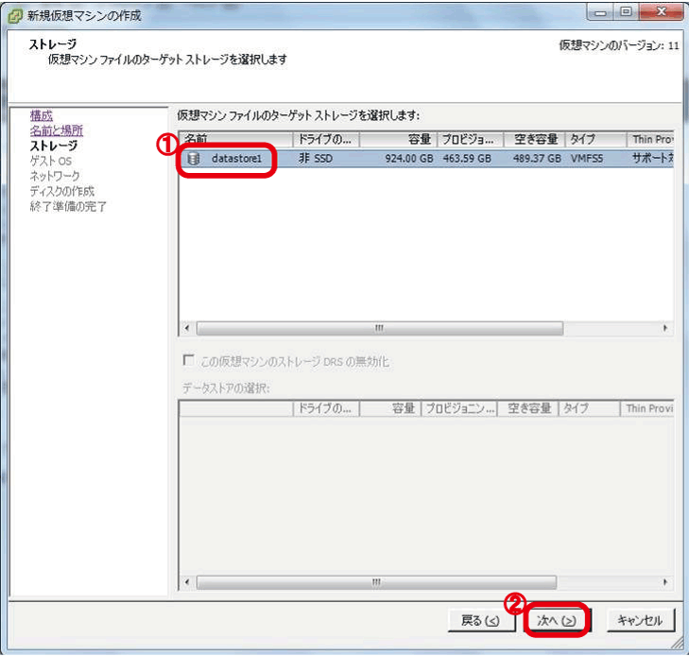Click left arrow of upper table scrollbar
The image size is (689, 656).
click(188, 328)
